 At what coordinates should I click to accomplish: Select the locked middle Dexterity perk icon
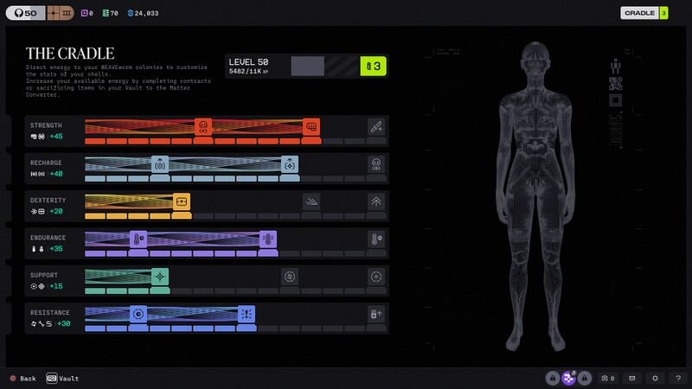pos(311,202)
